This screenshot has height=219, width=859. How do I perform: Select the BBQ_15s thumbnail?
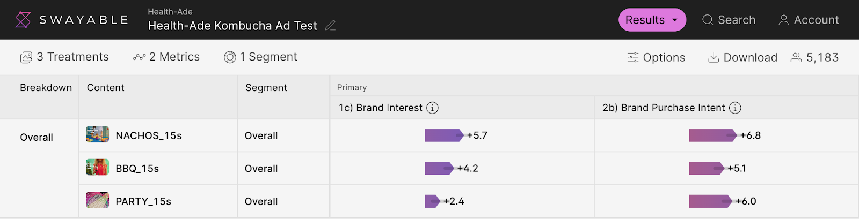tap(97, 167)
